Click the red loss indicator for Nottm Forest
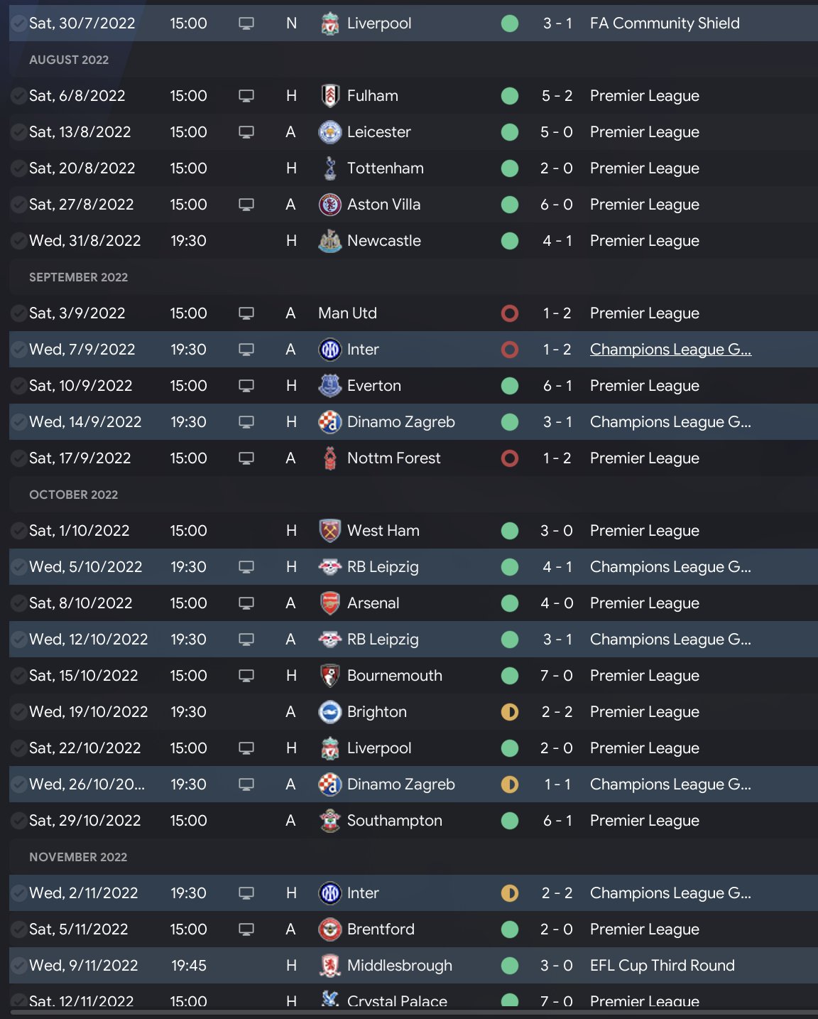This screenshot has width=818, height=1019. (510, 458)
